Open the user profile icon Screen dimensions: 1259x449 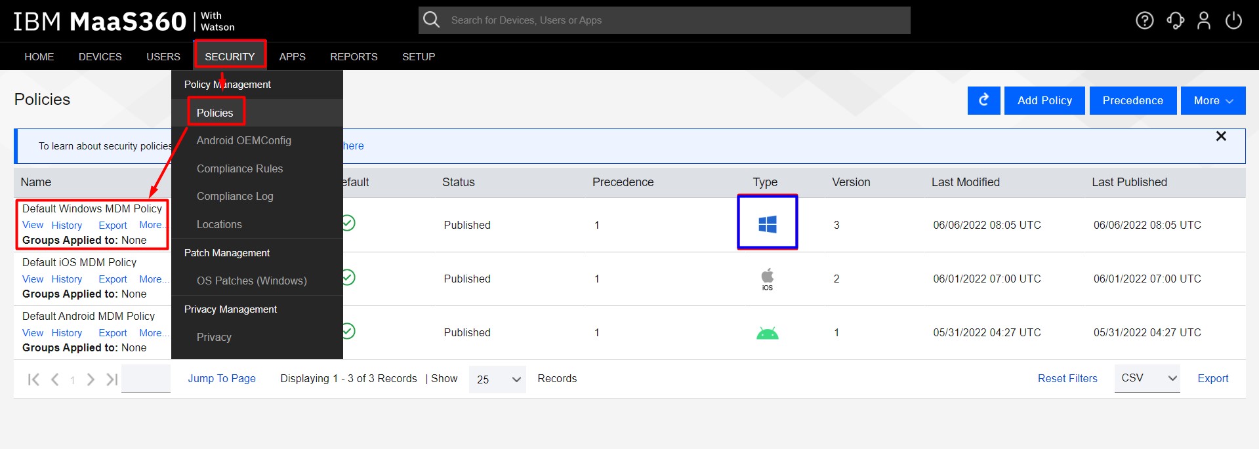[x=1204, y=21]
